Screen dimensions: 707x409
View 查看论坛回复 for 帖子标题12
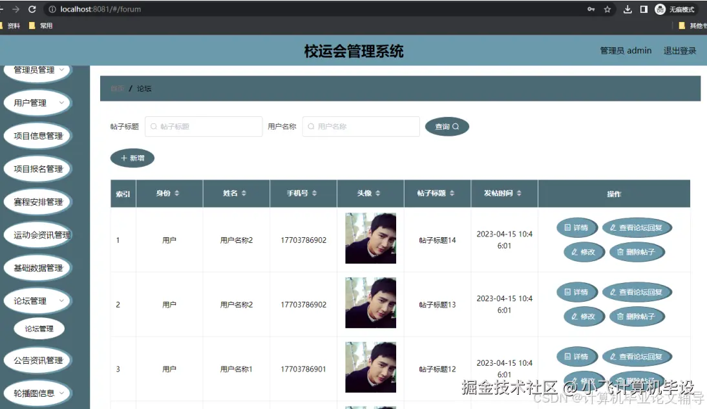coord(637,357)
